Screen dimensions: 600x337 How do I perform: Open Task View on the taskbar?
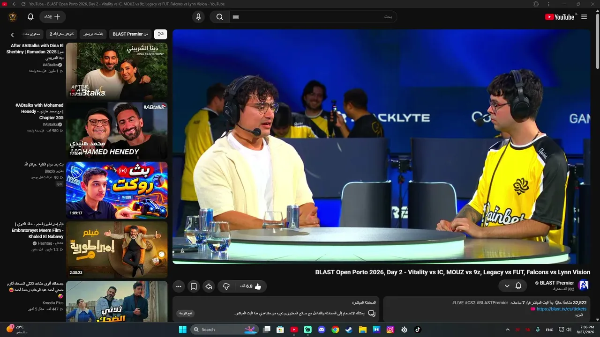click(267, 330)
